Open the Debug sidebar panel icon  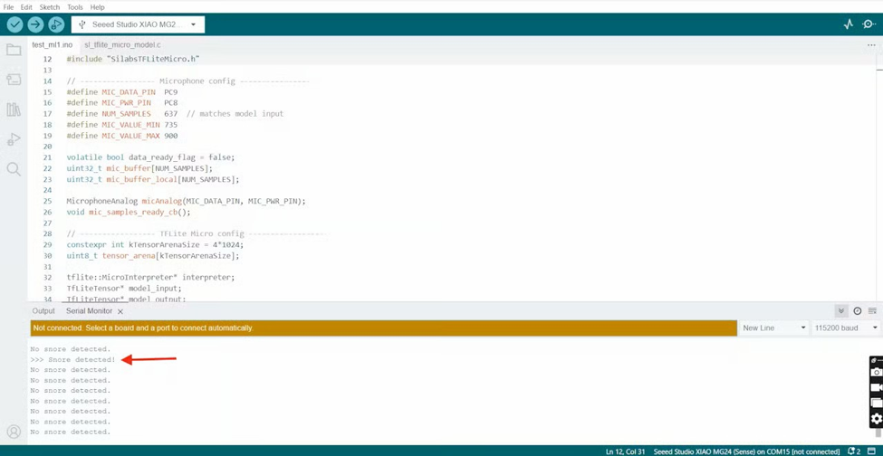[14, 138]
